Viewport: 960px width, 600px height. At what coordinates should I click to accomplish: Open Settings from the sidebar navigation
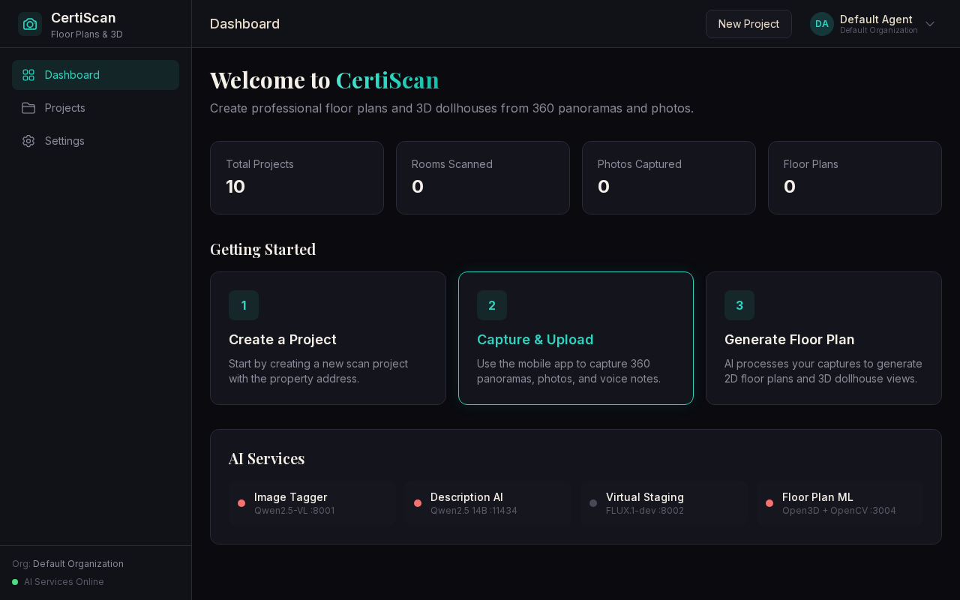point(64,141)
